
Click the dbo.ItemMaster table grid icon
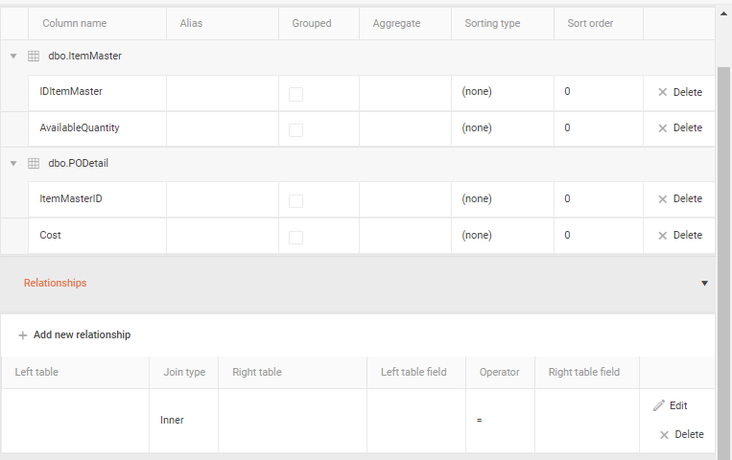(34, 57)
